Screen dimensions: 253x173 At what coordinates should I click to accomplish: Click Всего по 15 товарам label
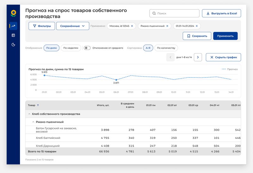pyautogui.click(x=42, y=151)
